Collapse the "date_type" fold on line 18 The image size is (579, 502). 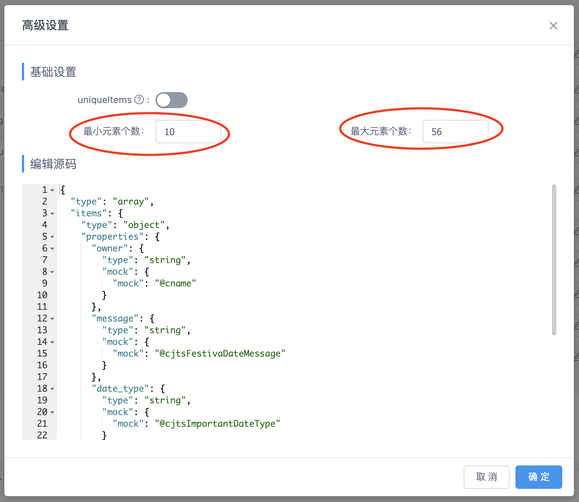pyautogui.click(x=52, y=389)
